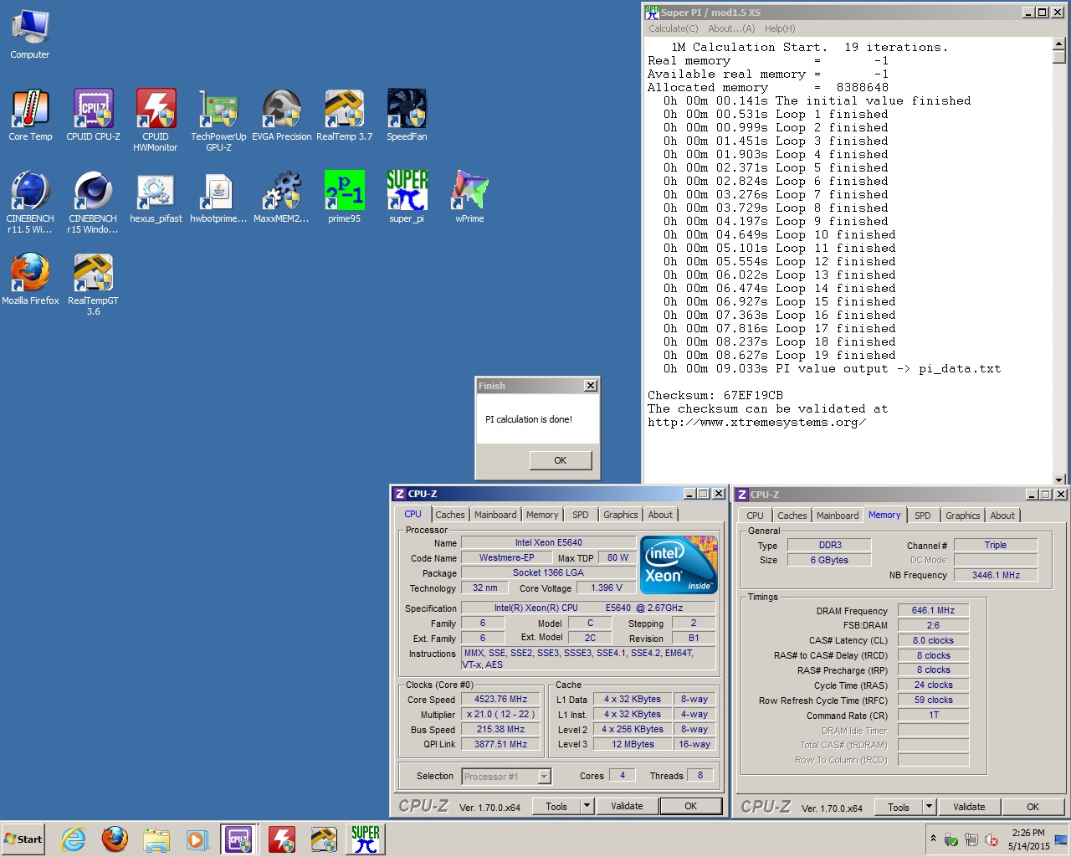Select the CPUID CPU-Z desktop icon

(x=93, y=115)
